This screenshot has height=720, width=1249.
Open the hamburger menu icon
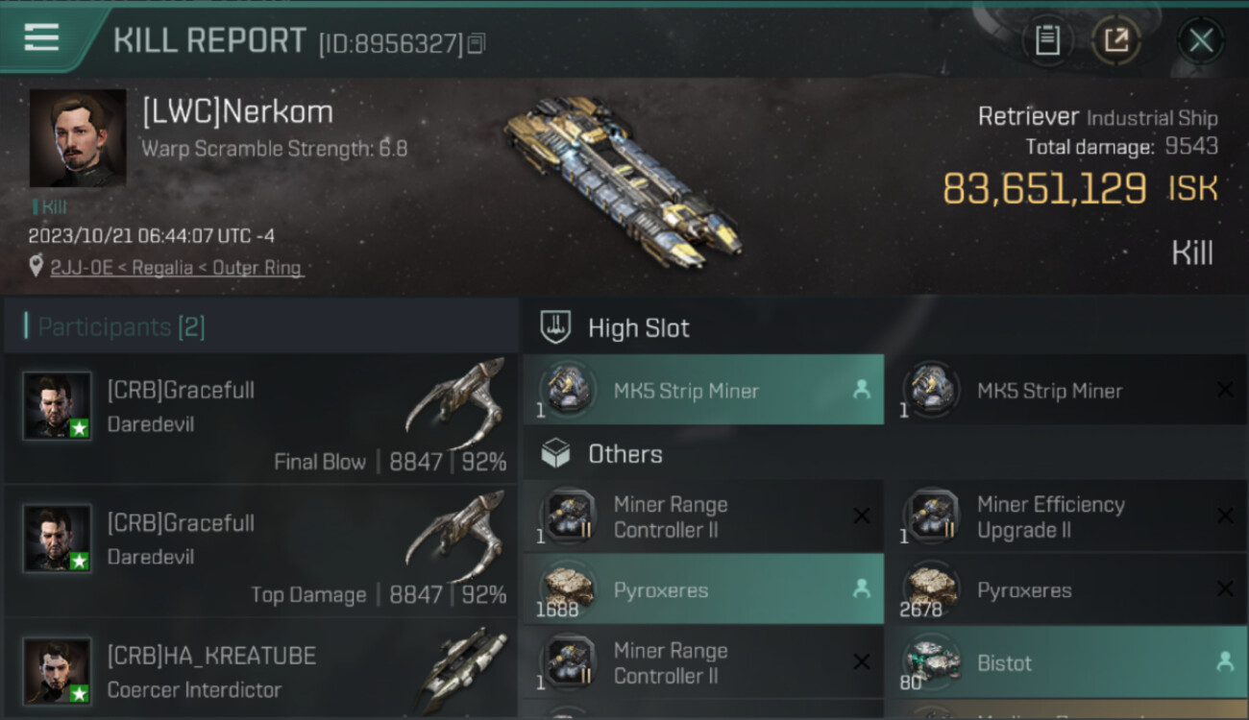[x=41, y=37]
